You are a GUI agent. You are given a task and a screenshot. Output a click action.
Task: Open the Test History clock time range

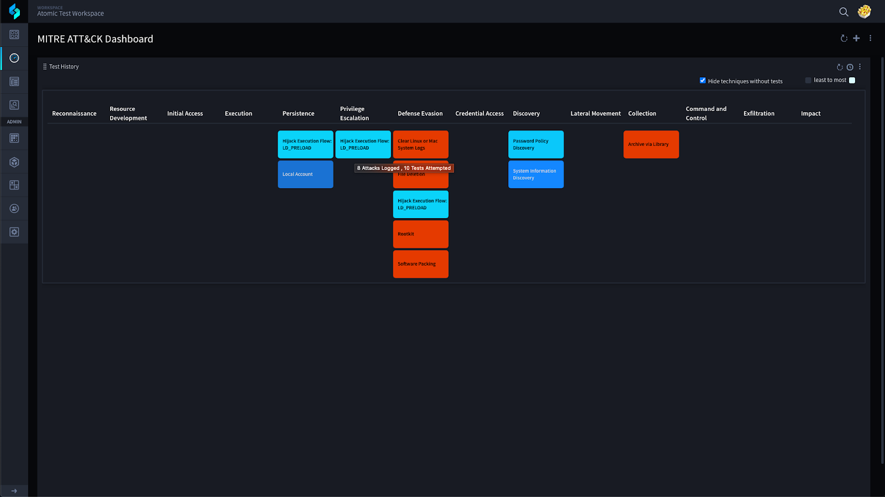coord(850,67)
